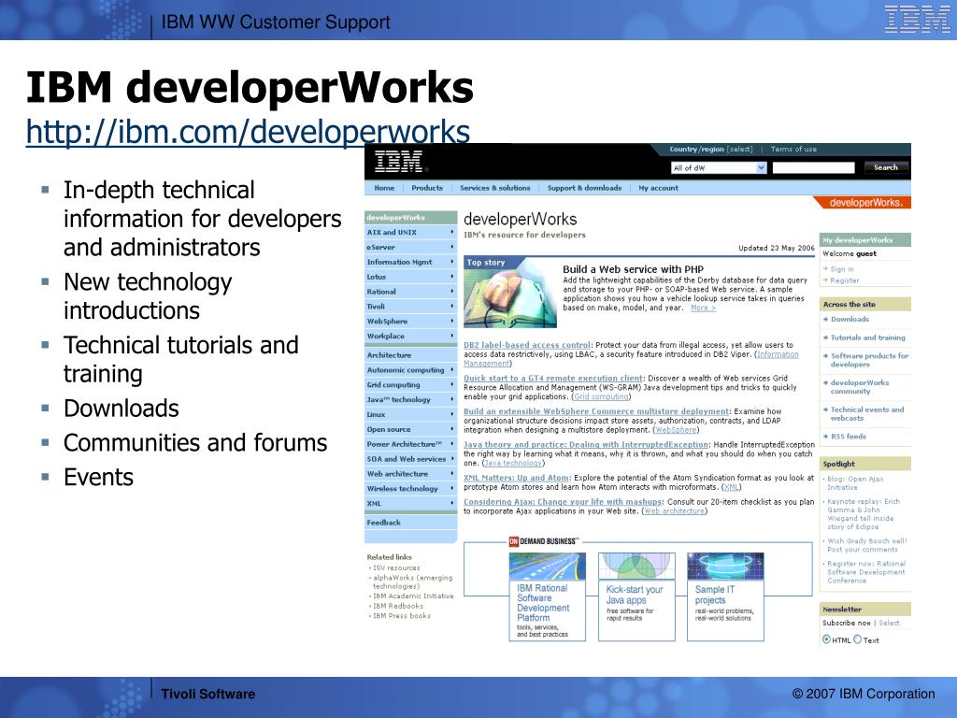Open the ibm.com/developerworks hyperlink
The width and height of the screenshot is (957, 718).
248,131
